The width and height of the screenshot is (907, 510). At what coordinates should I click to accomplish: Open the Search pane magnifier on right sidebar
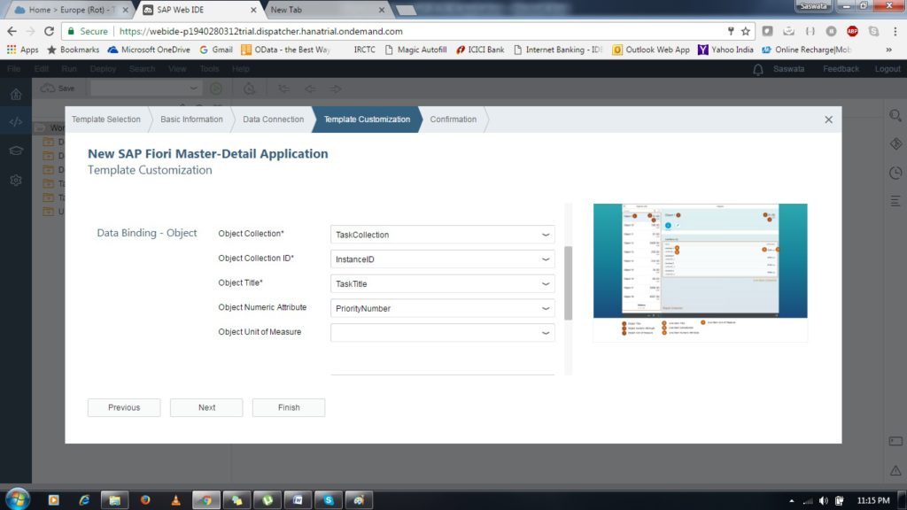[x=895, y=116]
